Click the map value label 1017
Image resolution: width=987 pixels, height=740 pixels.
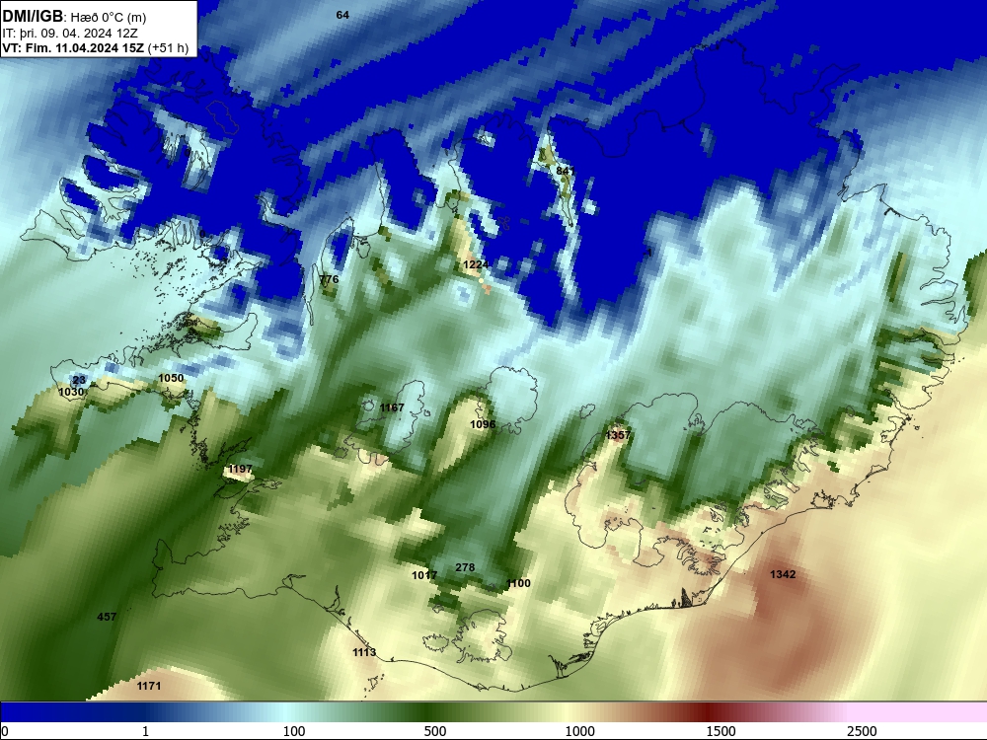[x=424, y=576]
